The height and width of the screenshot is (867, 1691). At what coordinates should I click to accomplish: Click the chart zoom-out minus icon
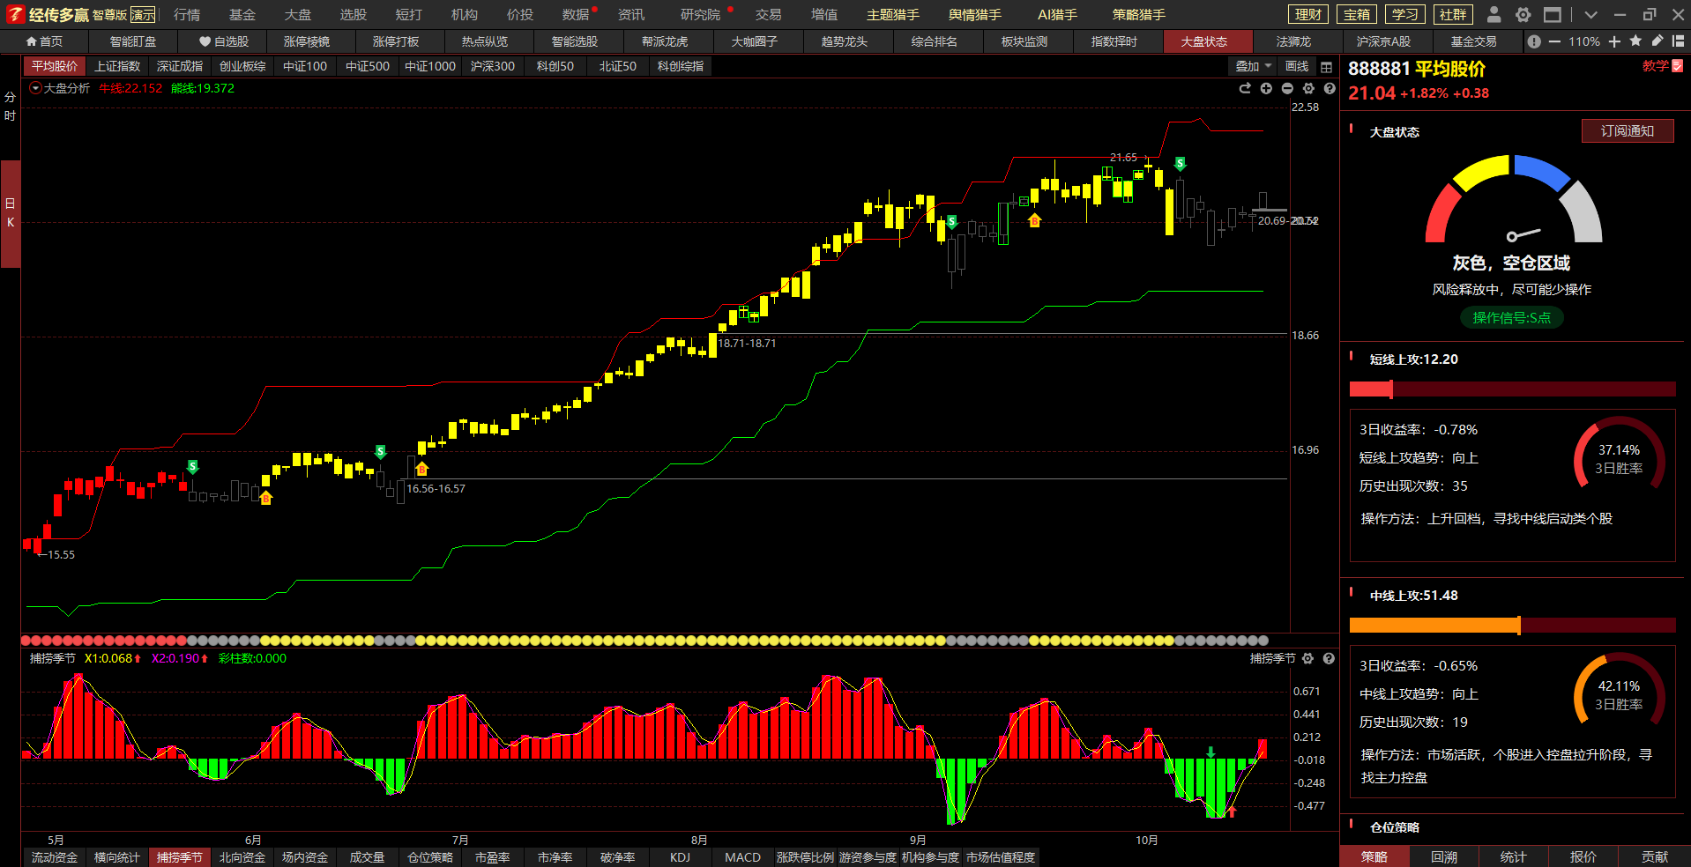(x=1287, y=89)
